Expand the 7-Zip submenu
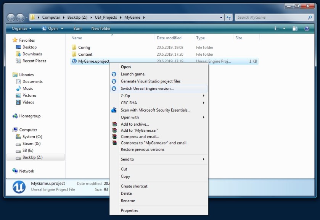Screen dimensions: 320x220 (125, 96)
